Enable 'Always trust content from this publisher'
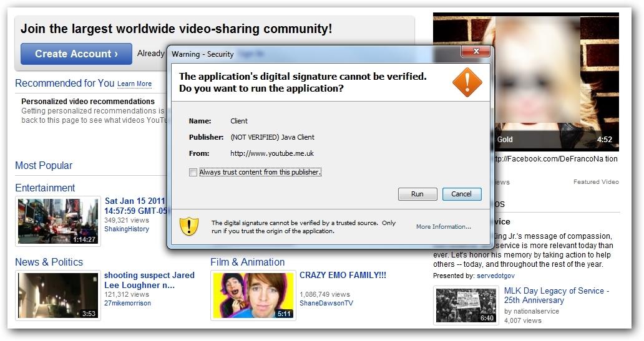 click(x=193, y=173)
